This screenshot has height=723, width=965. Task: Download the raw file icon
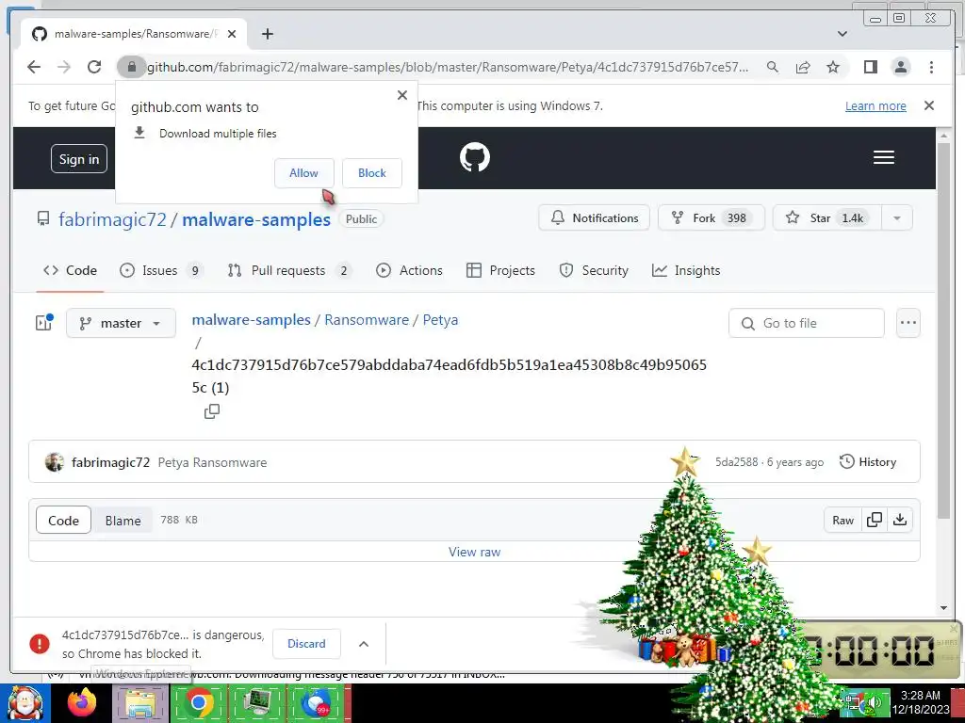click(900, 520)
